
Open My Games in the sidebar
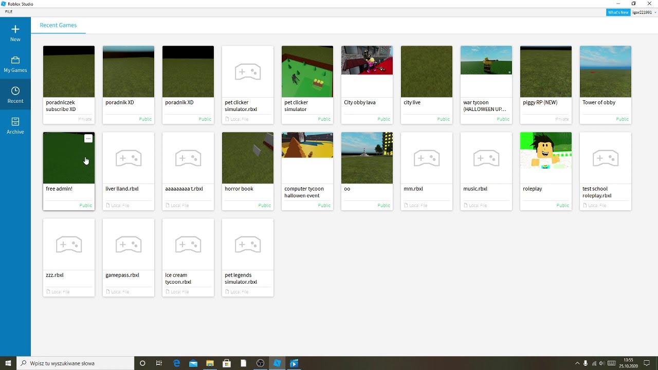click(15, 64)
